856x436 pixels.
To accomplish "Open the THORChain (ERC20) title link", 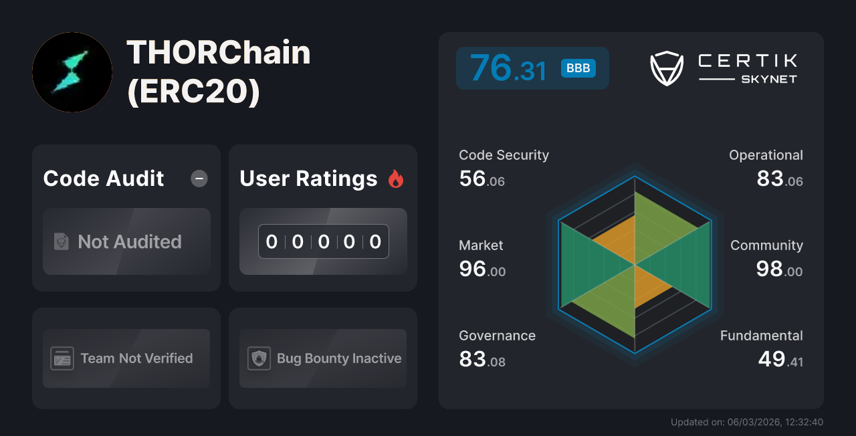I will point(219,72).
